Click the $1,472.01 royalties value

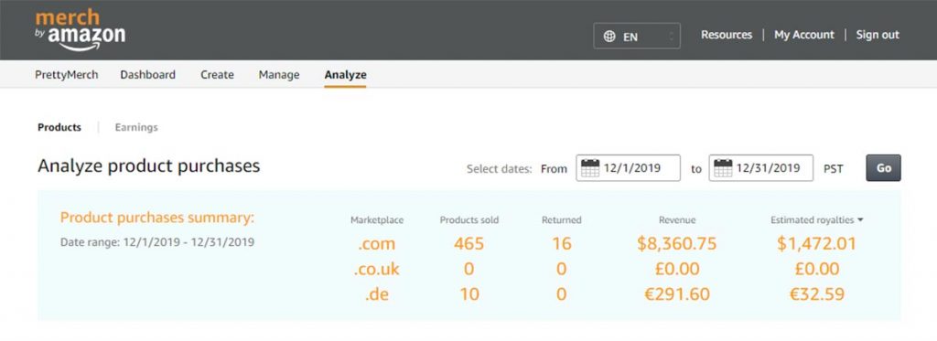(x=816, y=244)
